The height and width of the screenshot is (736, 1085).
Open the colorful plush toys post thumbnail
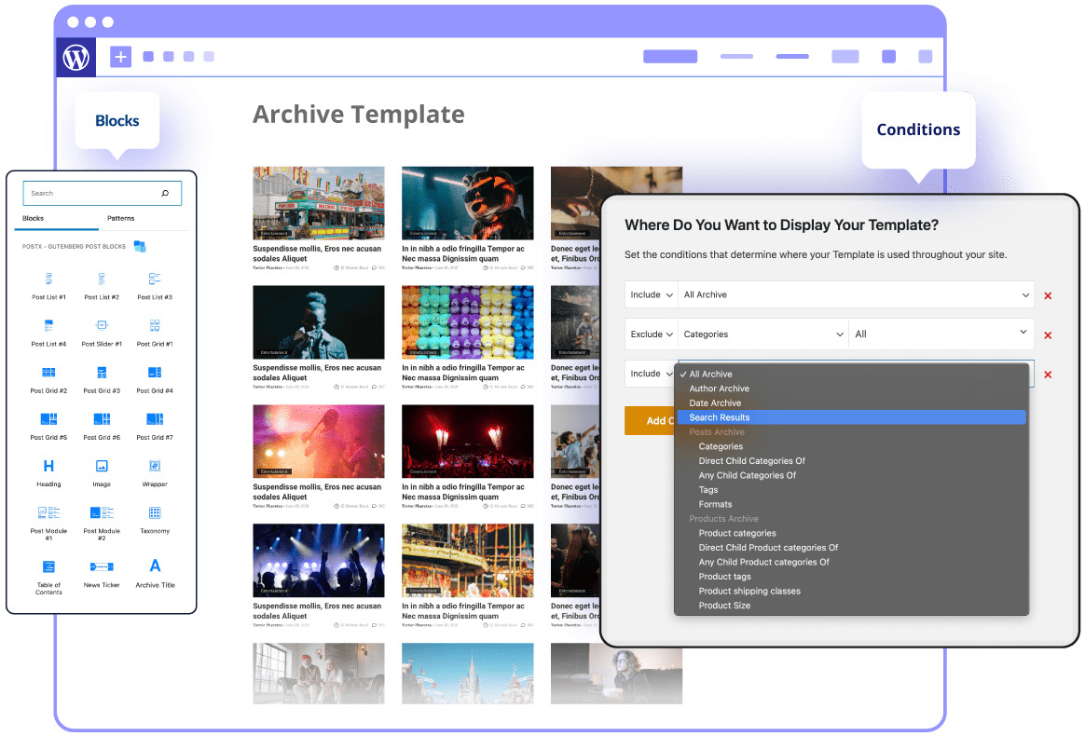468,322
